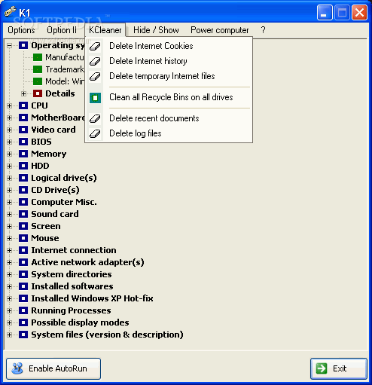Click blue icon next to Installed softwares
Screen dimensions: 372x385
tap(23, 286)
